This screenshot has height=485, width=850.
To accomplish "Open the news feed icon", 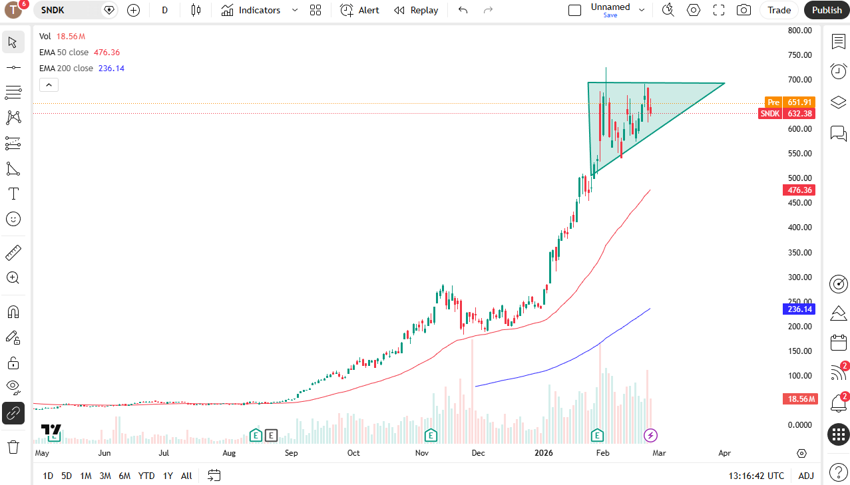I will click(x=838, y=373).
